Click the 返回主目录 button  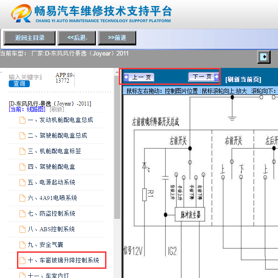(29, 38)
